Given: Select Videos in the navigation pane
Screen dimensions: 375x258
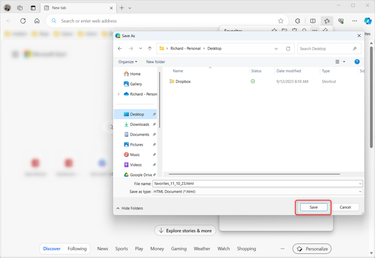Looking at the screenshot, I should click(x=133, y=165).
